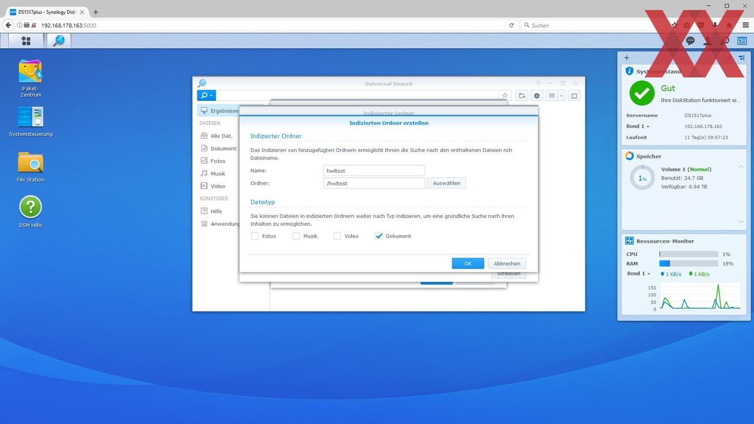Expand the view mode dropdown arrow

(x=561, y=95)
